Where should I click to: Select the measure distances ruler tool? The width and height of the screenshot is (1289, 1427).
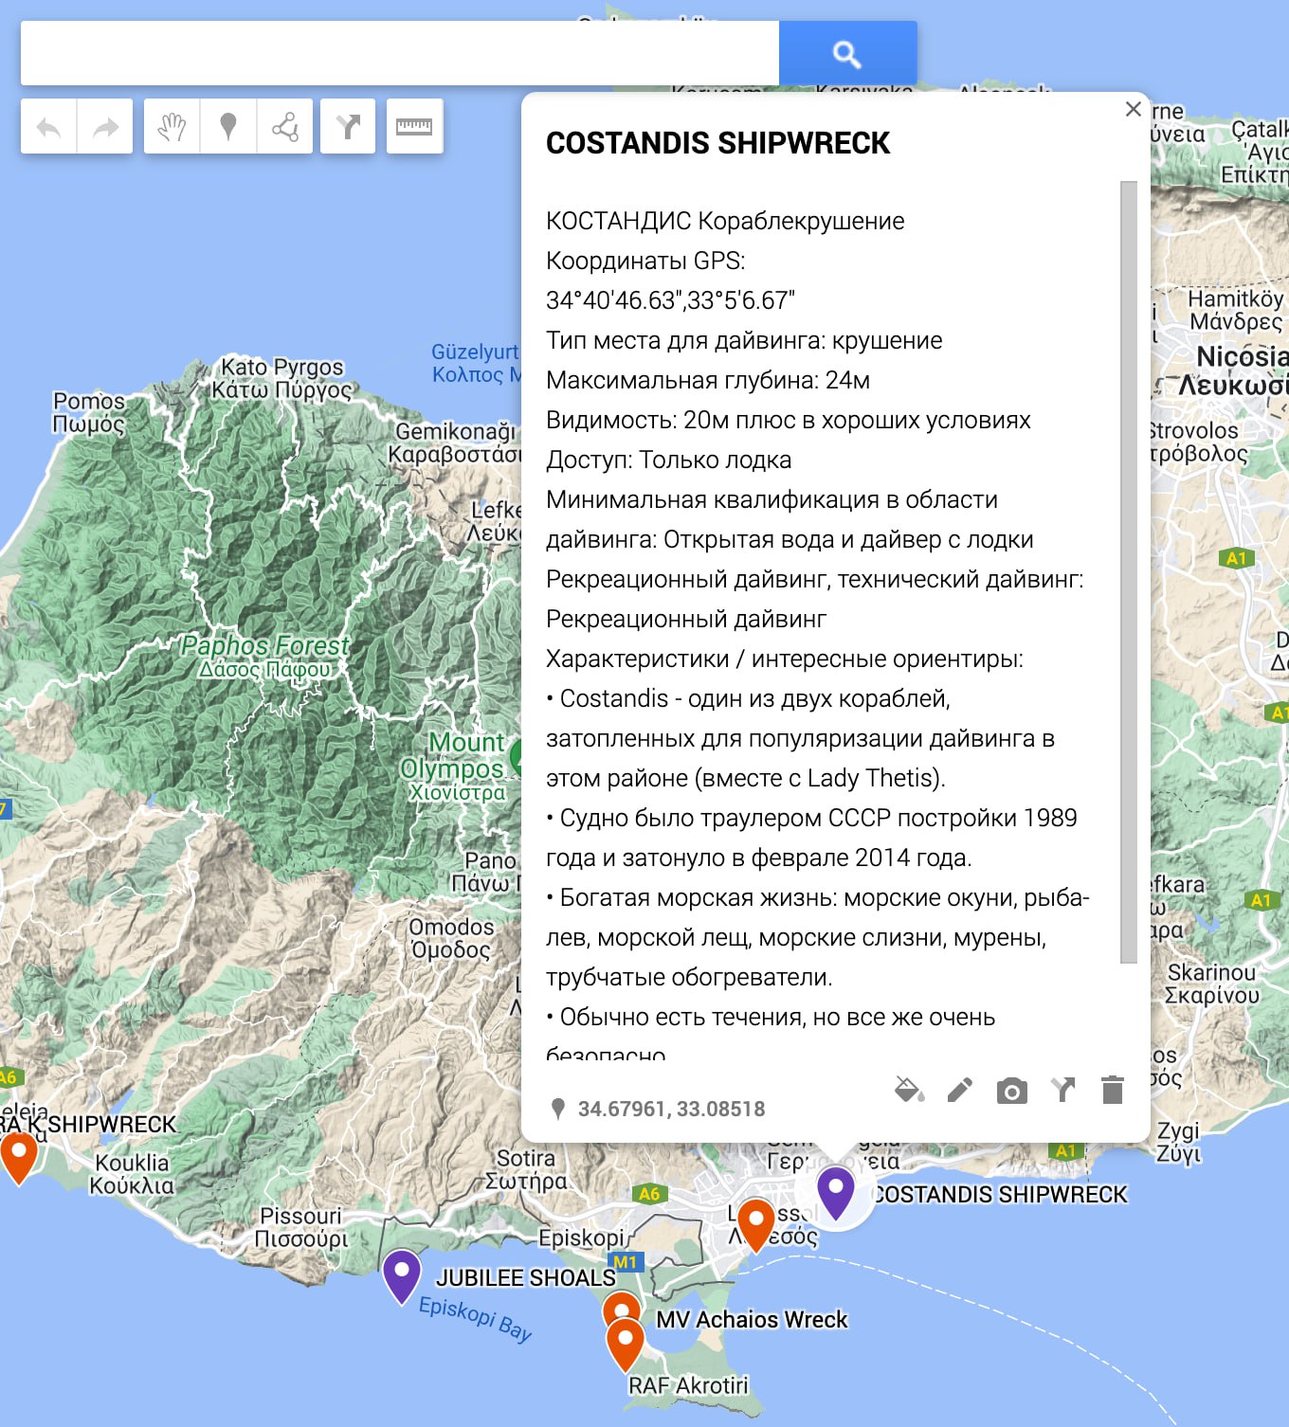tap(414, 127)
